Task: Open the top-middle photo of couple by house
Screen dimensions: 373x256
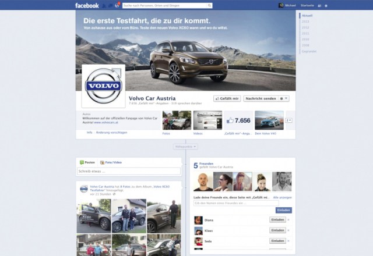Action: click(129, 216)
